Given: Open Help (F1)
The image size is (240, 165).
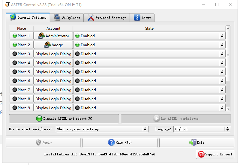Looking at the screenshot, I should (x=120, y=142).
